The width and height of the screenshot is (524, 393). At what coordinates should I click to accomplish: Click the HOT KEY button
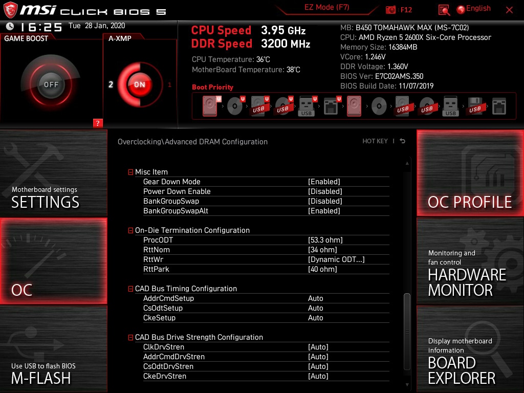pyautogui.click(x=375, y=141)
